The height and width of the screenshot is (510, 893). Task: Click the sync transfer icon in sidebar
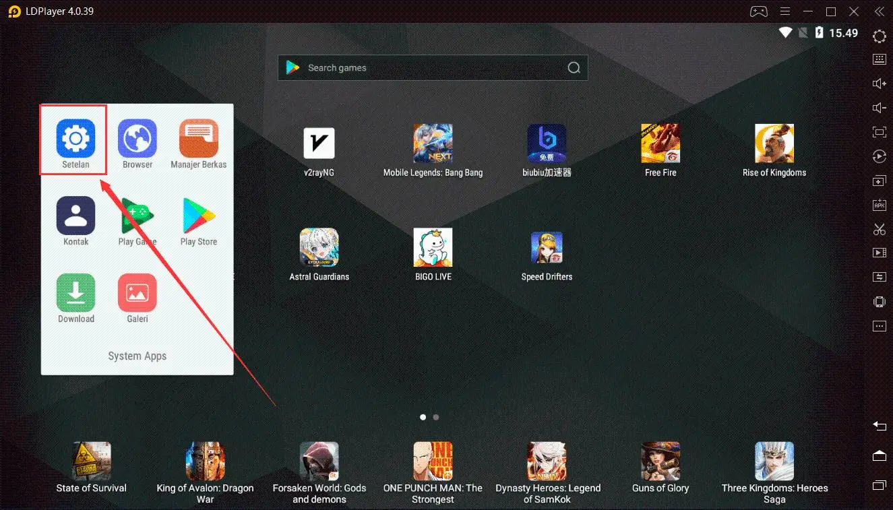tap(880, 277)
